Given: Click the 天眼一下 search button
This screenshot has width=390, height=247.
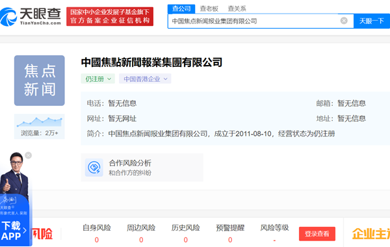Looking at the screenshot, I should click(372, 21).
